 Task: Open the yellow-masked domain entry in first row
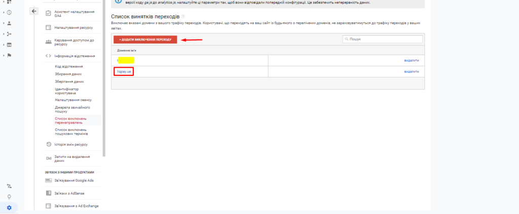pos(126,60)
